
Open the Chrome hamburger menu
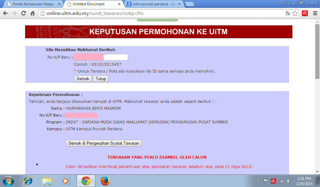(315, 13)
